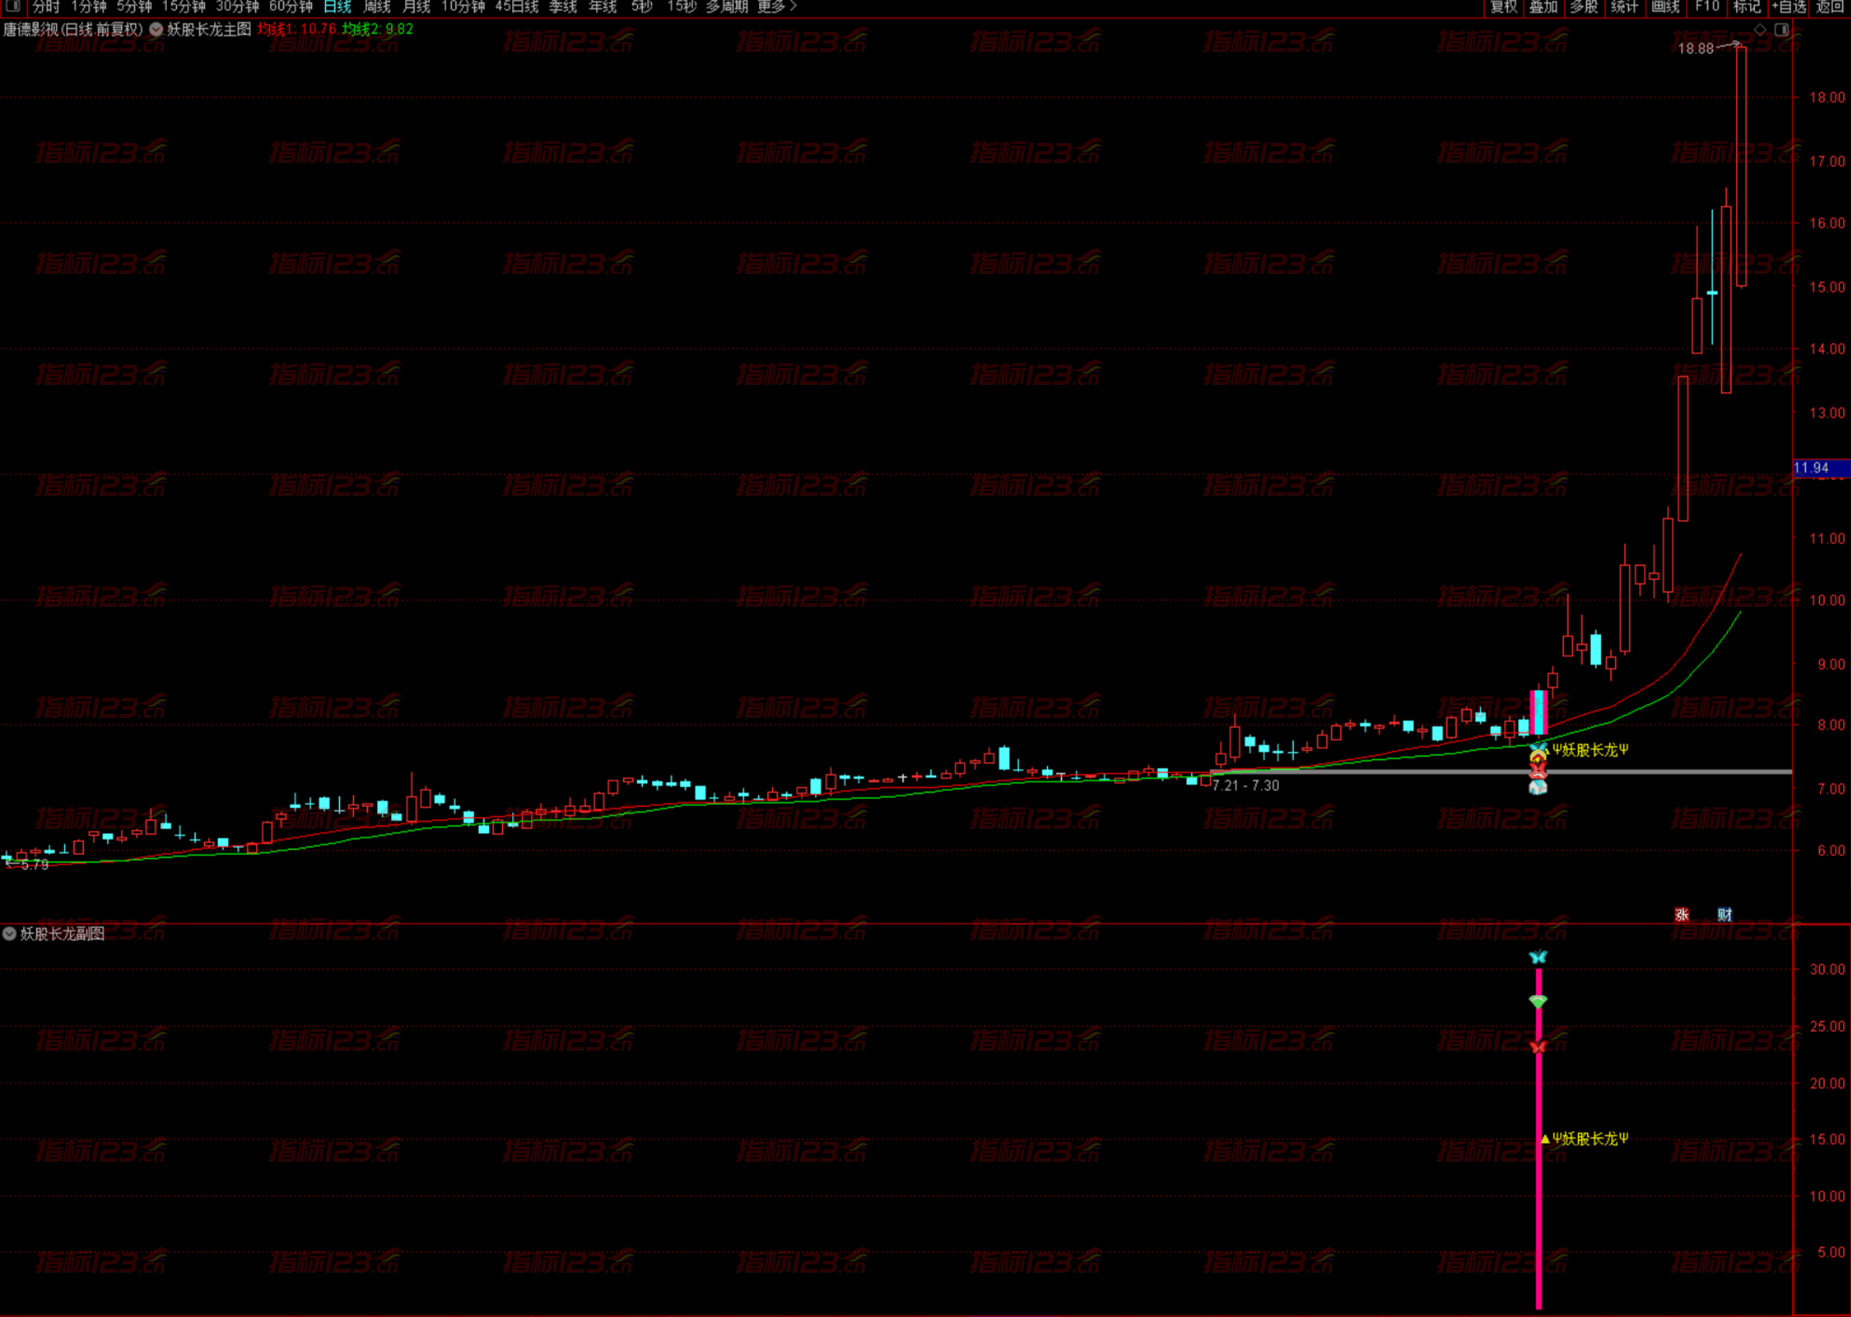Select the 45日线 period tab

[518, 6]
